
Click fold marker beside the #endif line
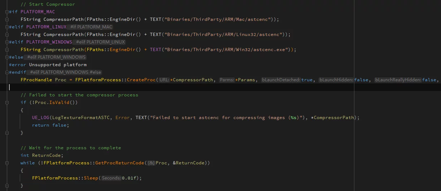pos(7,72)
